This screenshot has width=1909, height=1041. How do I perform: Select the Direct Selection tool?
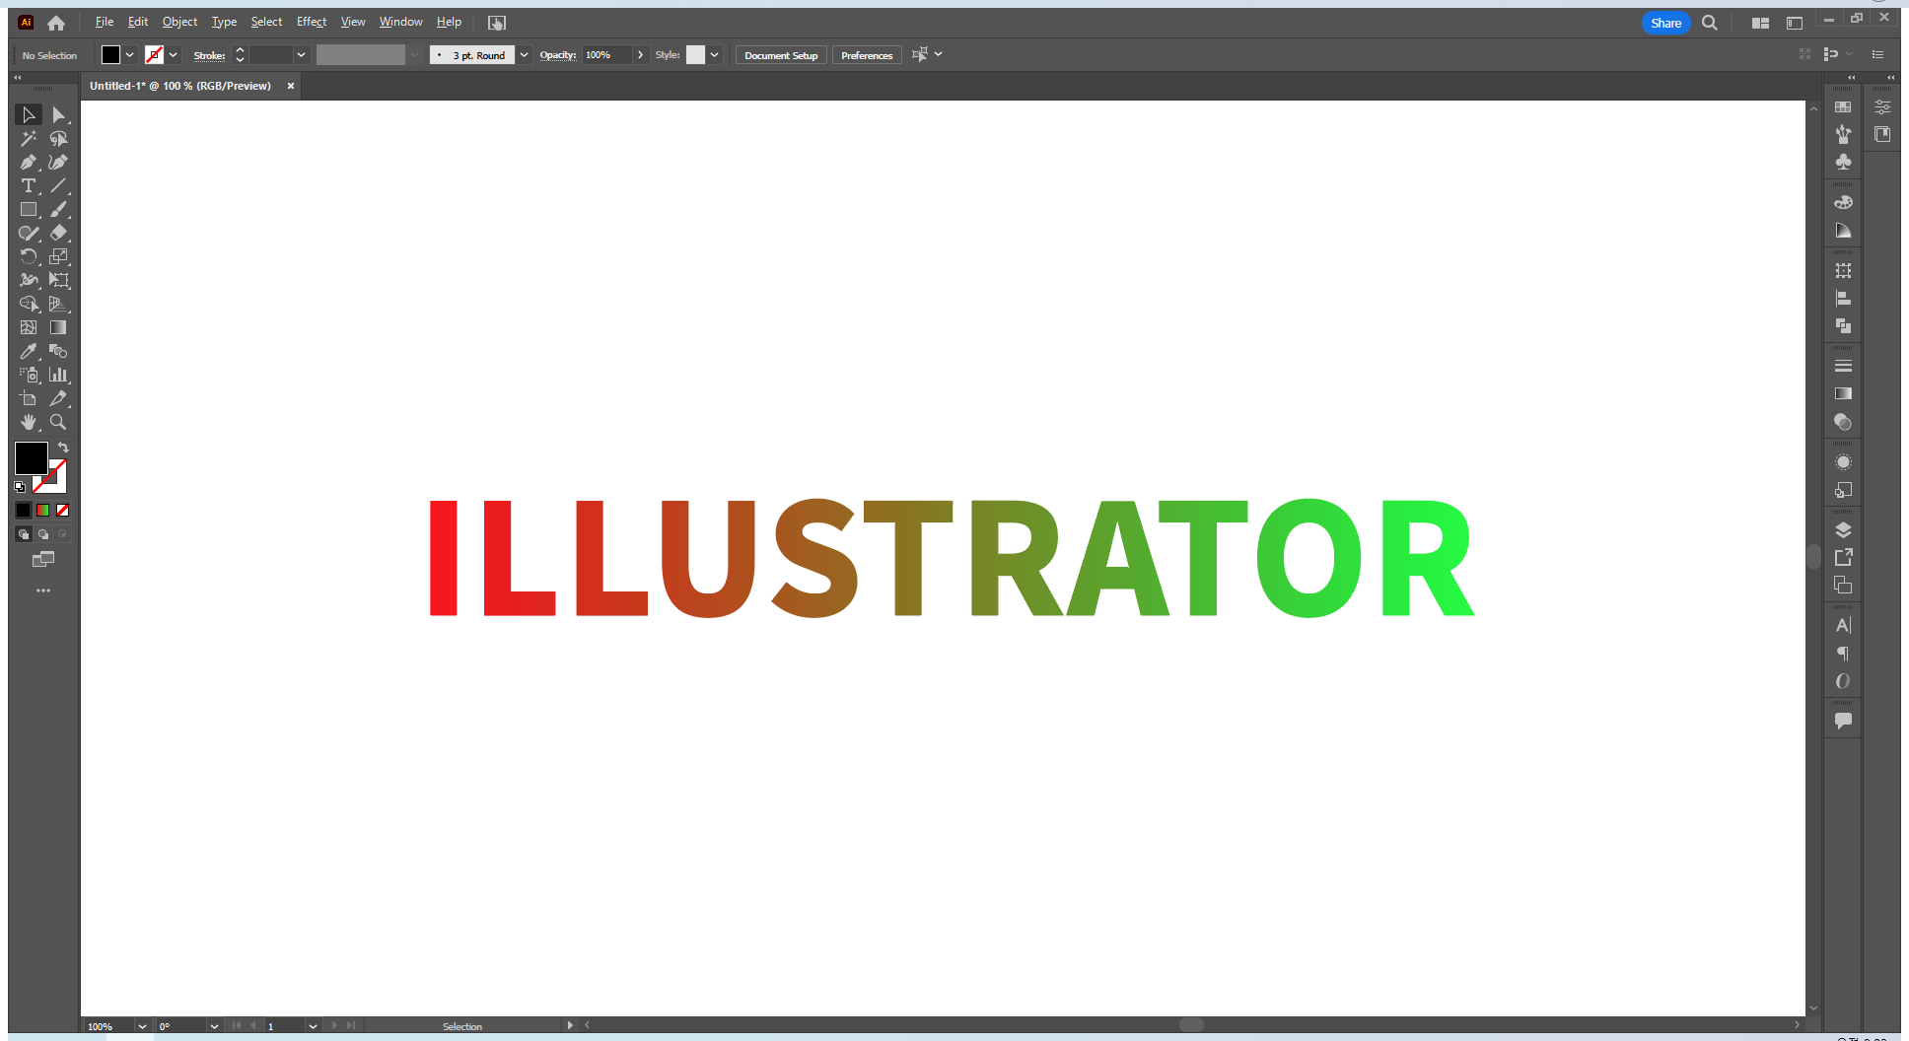tap(58, 115)
